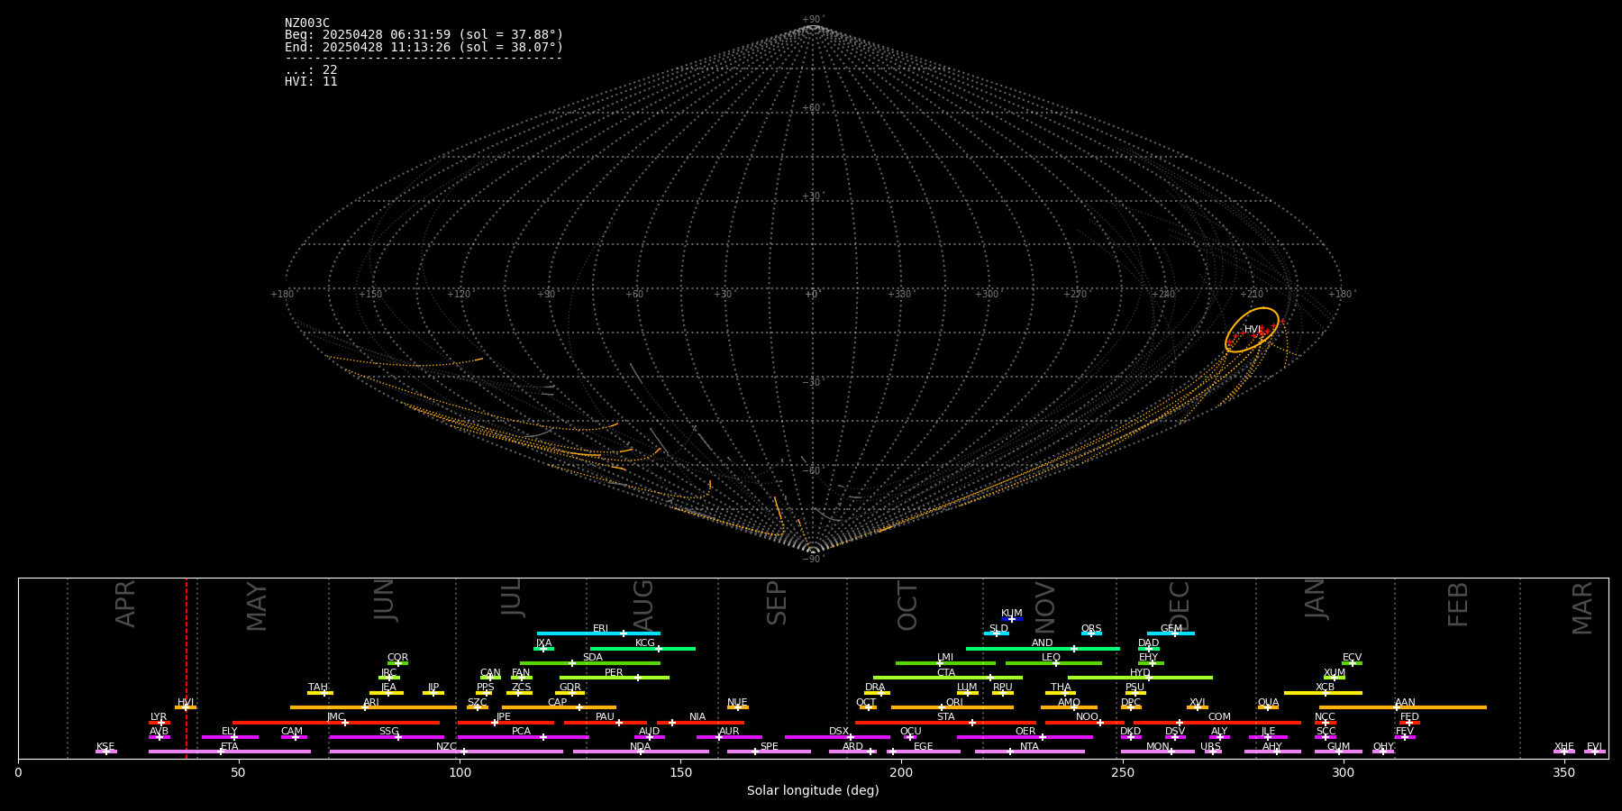The width and height of the screenshot is (1622, 811).
Task: Click the ECV shower label
Action: (x=1352, y=658)
